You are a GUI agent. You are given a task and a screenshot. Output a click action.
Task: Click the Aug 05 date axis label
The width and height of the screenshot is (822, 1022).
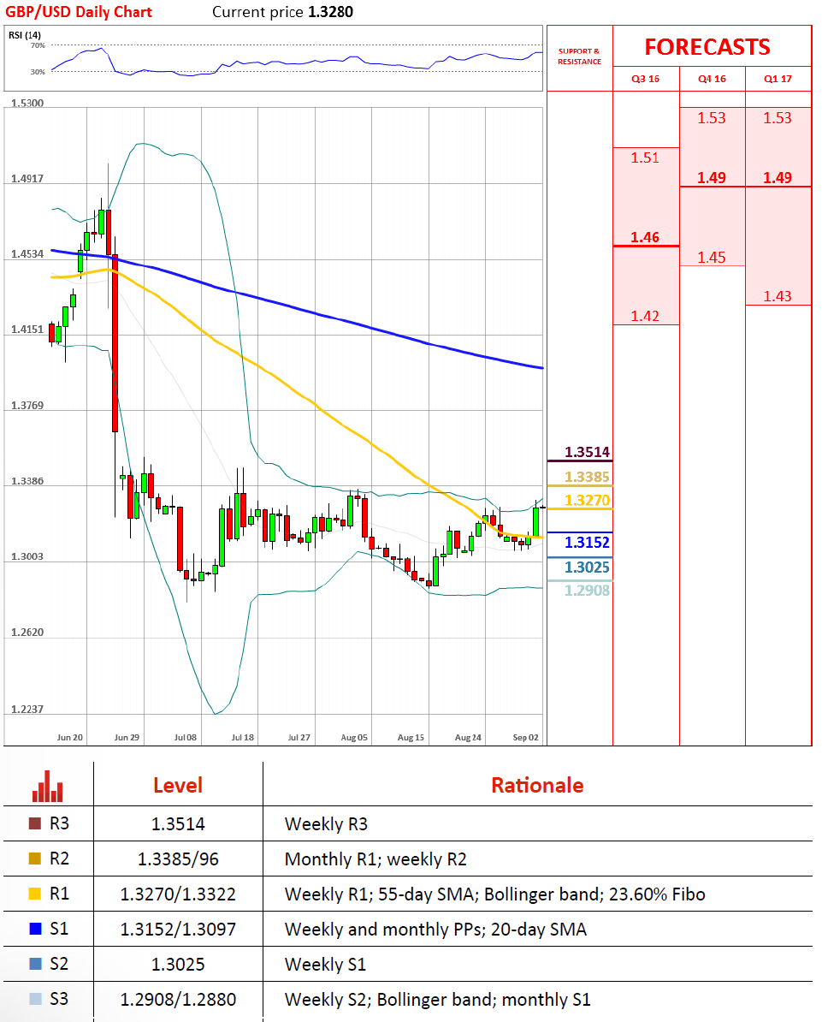click(354, 737)
